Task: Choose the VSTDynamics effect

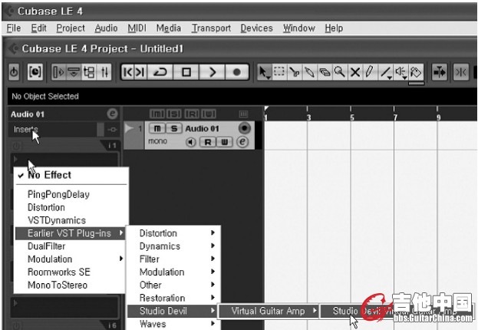Action: (71, 220)
